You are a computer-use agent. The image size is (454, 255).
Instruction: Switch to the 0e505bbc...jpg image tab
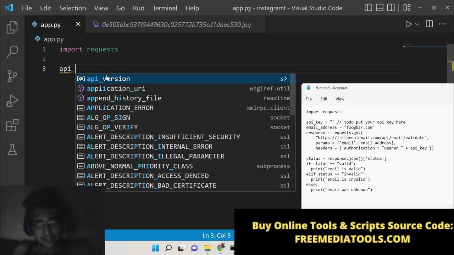click(x=176, y=24)
